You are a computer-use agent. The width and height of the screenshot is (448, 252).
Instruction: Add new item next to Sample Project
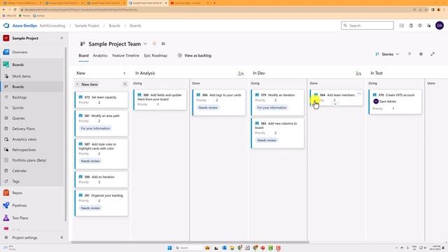coord(62,38)
